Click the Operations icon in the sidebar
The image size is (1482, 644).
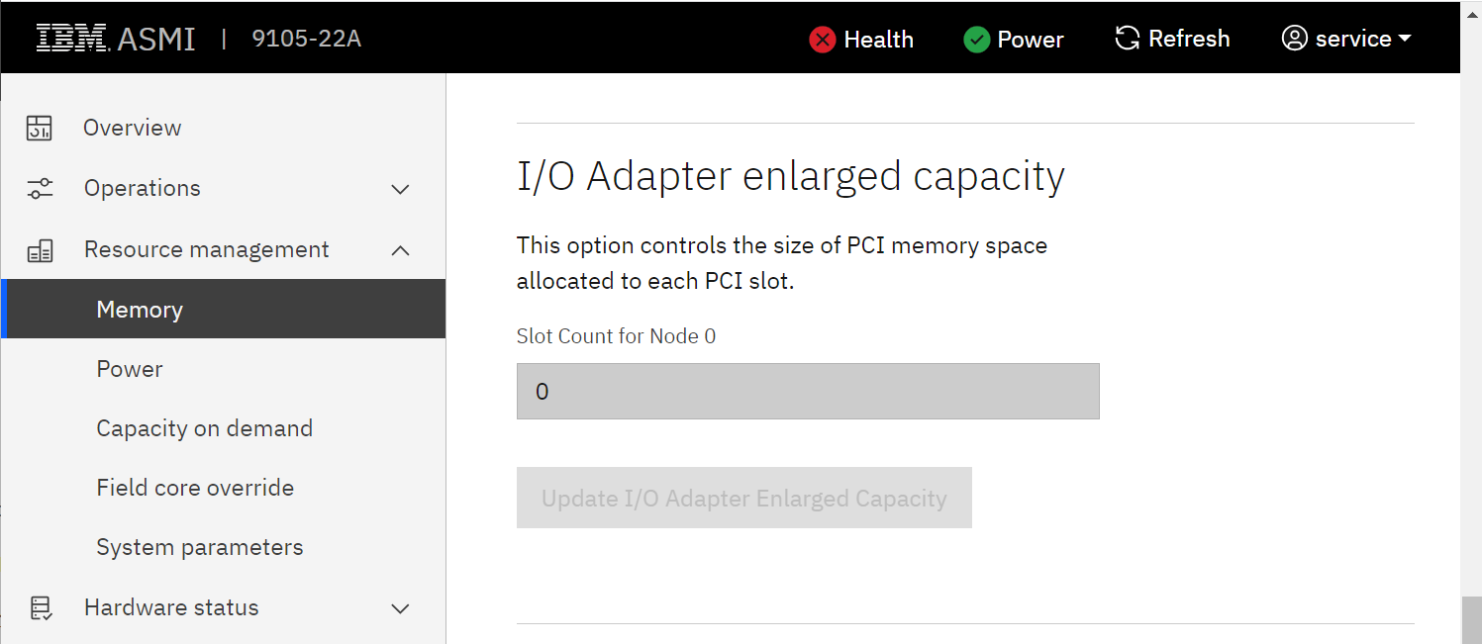click(x=40, y=188)
